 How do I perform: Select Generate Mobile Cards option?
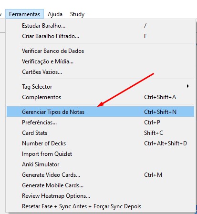pyautogui.click(x=100, y=185)
